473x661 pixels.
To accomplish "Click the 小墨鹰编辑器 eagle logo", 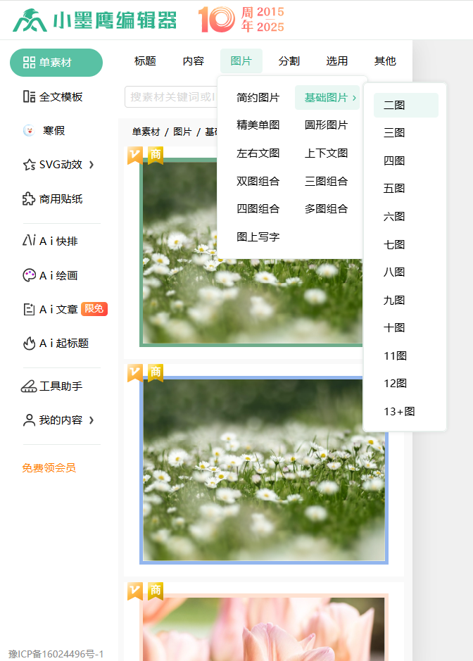I will [30, 20].
